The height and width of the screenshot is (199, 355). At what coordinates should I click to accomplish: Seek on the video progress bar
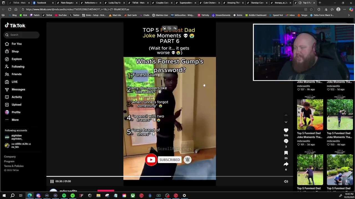(x=169, y=176)
